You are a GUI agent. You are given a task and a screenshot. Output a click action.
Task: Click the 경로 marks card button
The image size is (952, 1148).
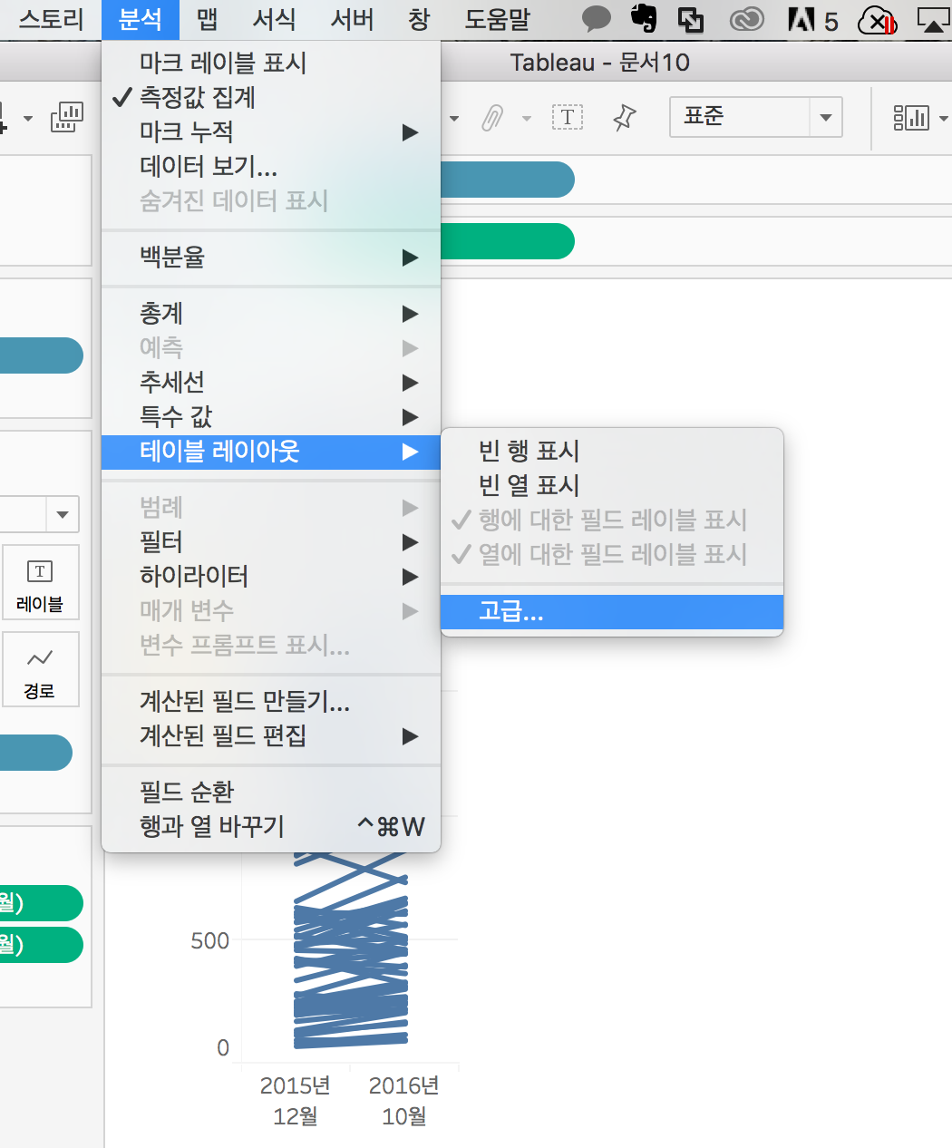point(40,669)
